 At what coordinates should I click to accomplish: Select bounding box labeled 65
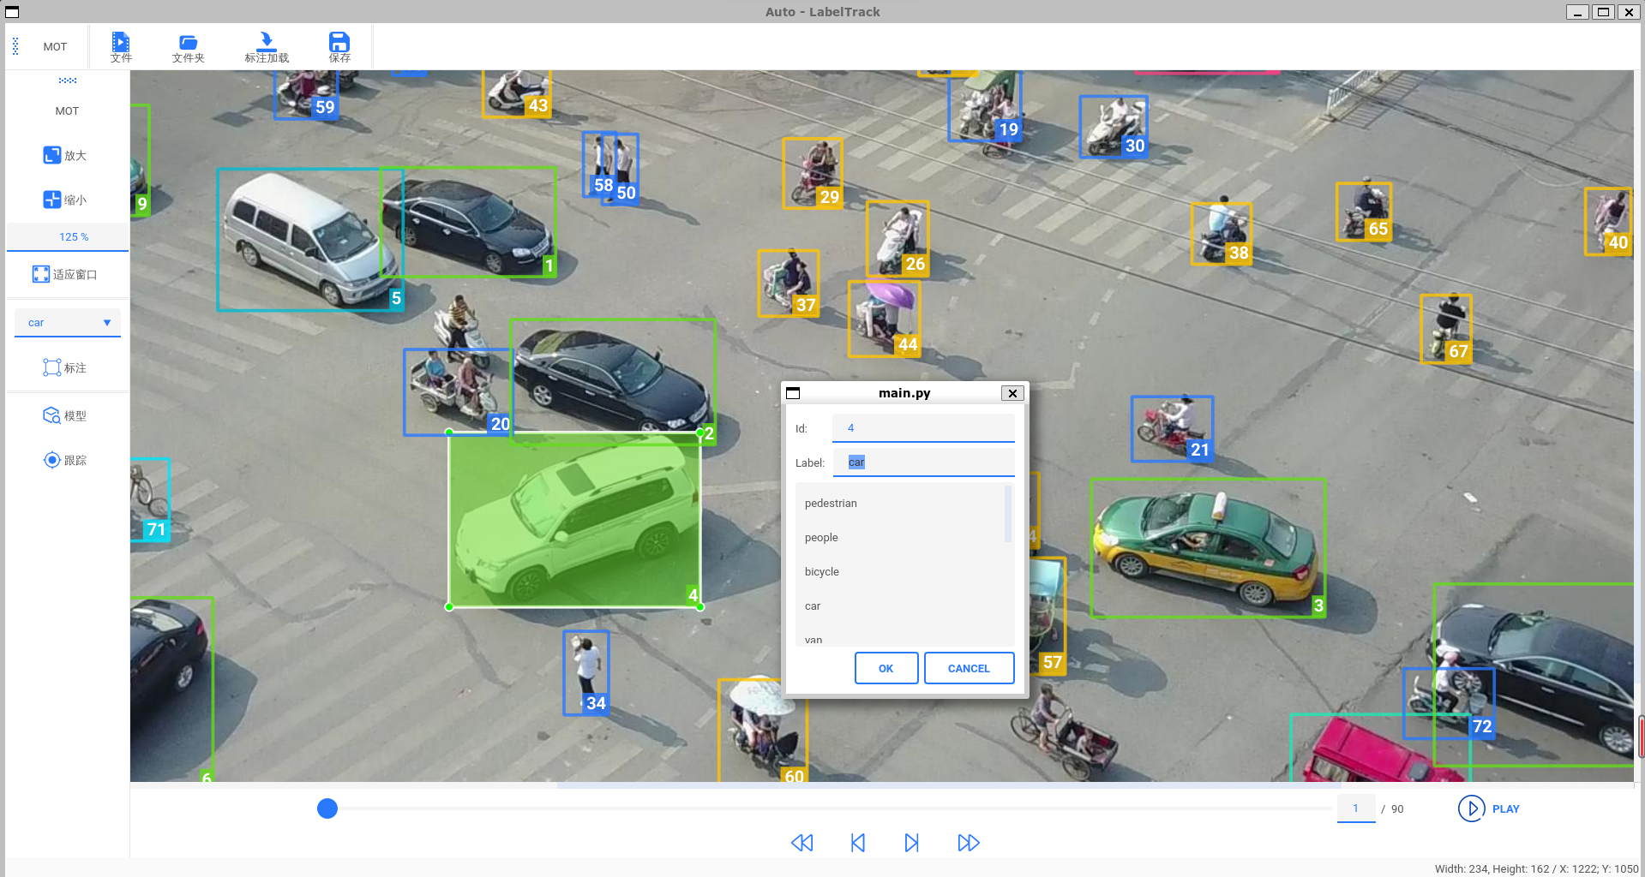point(1363,212)
